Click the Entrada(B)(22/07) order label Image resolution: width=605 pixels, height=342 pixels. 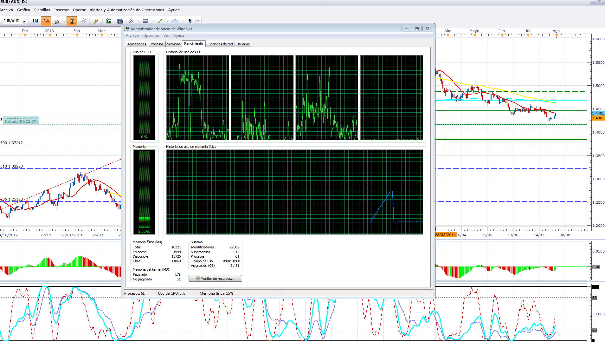21,122
